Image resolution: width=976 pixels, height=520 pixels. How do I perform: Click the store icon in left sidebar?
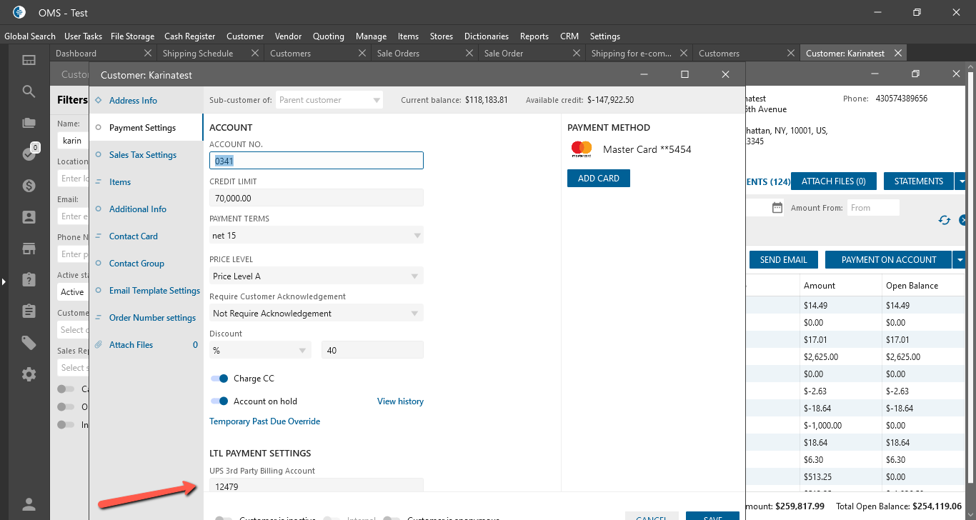pyautogui.click(x=29, y=249)
